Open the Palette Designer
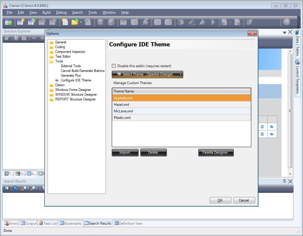 pos(216,153)
